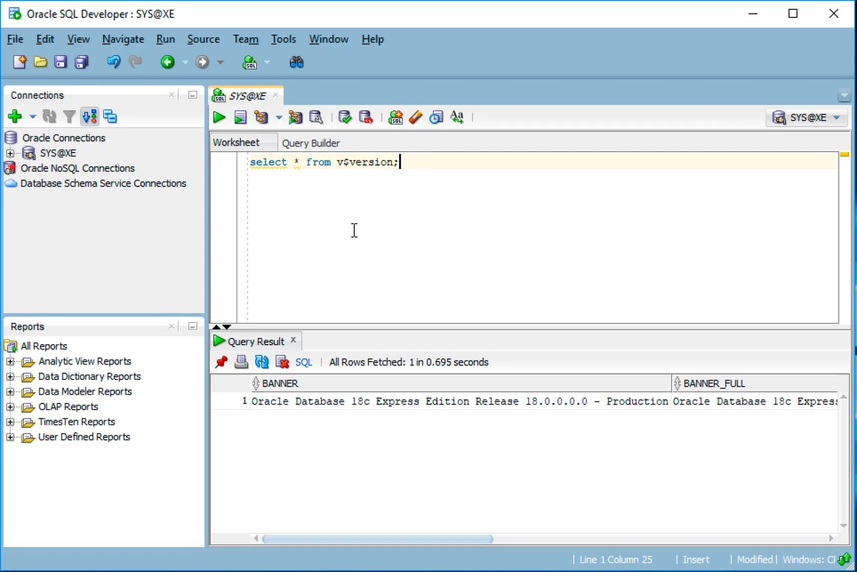Image resolution: width=857 pixels, height=572 pixels.
Task: Open the File menu
Action: click(x=15, y=39)
